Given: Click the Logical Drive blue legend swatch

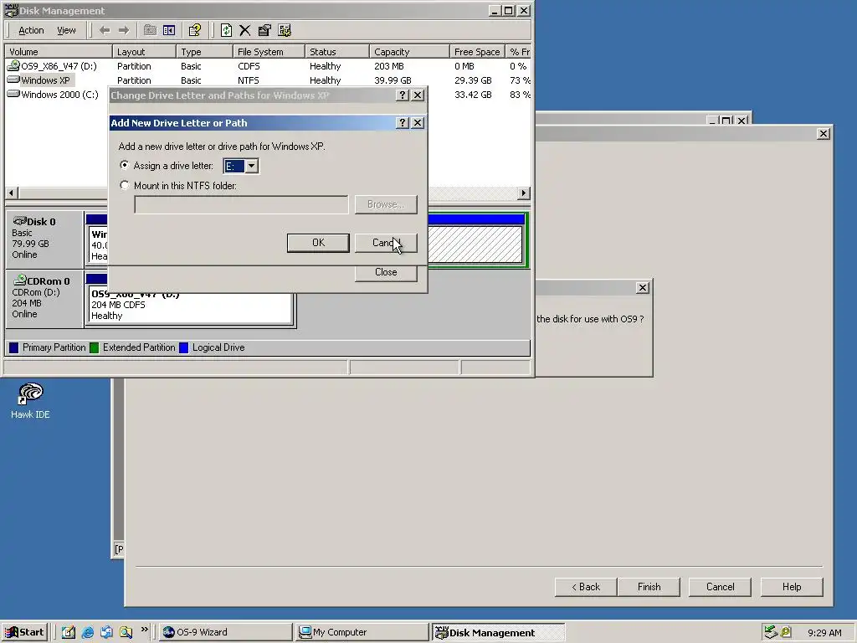Looking at the screenshot, I should (183, 347).
